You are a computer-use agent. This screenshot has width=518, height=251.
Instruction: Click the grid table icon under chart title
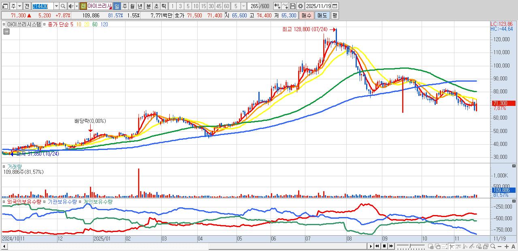coord(6,32)
